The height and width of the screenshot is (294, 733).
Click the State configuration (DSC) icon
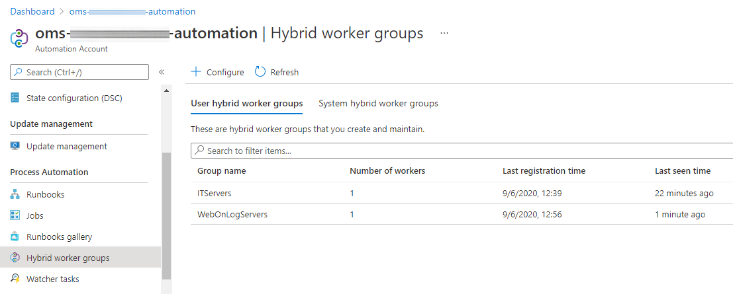pos(15,98)
